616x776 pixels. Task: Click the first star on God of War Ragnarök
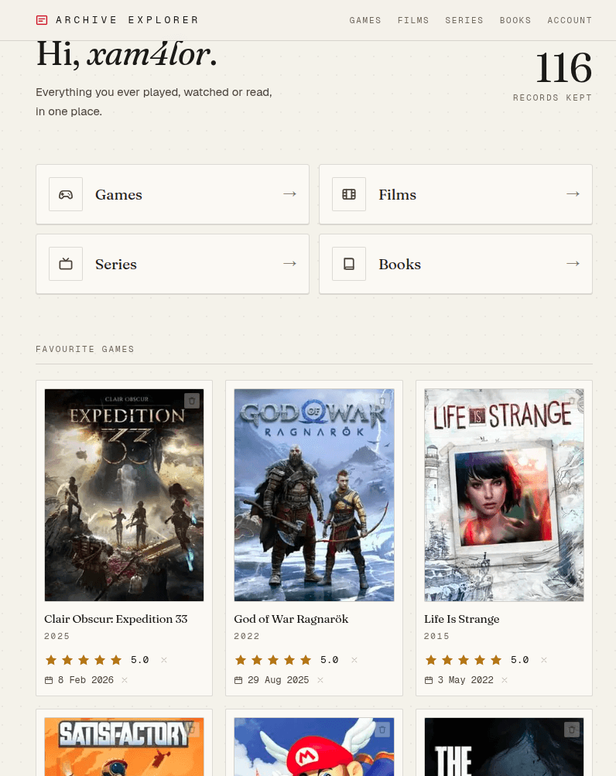click(x=241, y=660)
